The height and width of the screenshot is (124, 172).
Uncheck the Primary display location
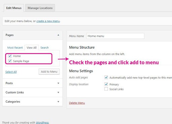(106, 84)
